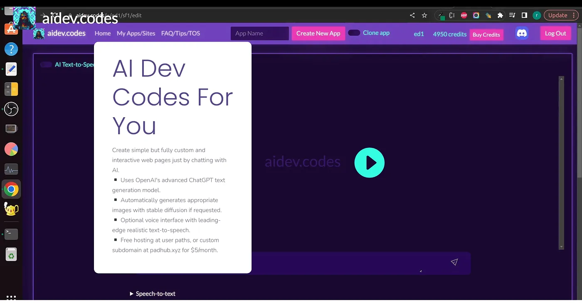Click the ed1 username
The image size is (582, 303).
tap(419, 34)
